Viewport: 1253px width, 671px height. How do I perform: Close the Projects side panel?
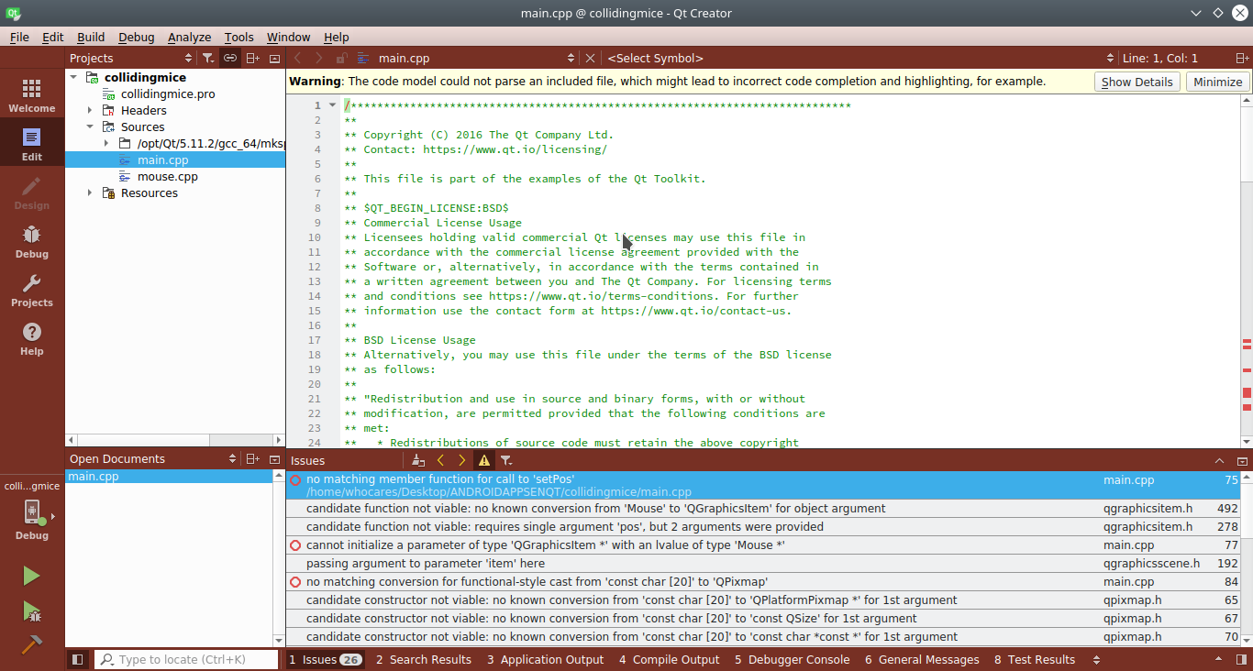point(274,58)
